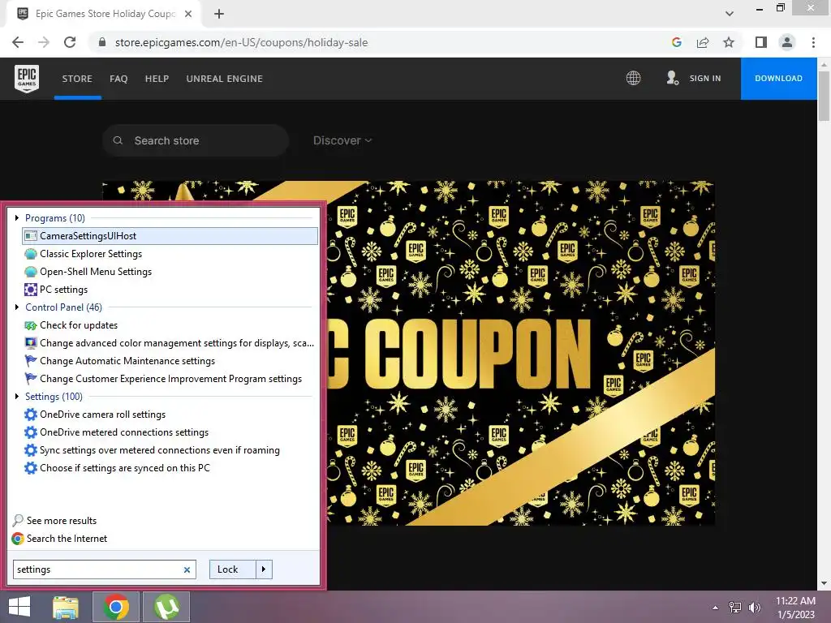Open CameraSettingsUIHost result

pos(170,236)
